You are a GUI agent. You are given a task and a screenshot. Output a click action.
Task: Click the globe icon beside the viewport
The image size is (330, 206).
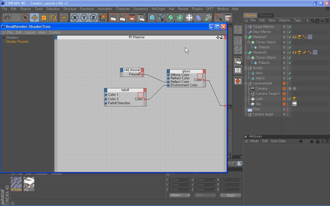coord(238,81)
